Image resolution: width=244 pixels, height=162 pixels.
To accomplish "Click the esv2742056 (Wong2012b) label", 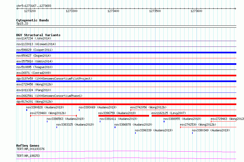I will (x=148, y=107).
